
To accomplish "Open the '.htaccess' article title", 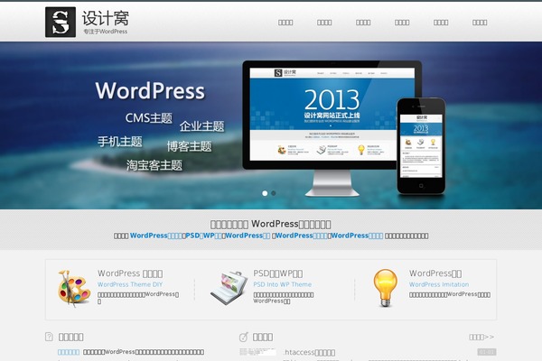I will pyautogui.click(x=309, y=352).
